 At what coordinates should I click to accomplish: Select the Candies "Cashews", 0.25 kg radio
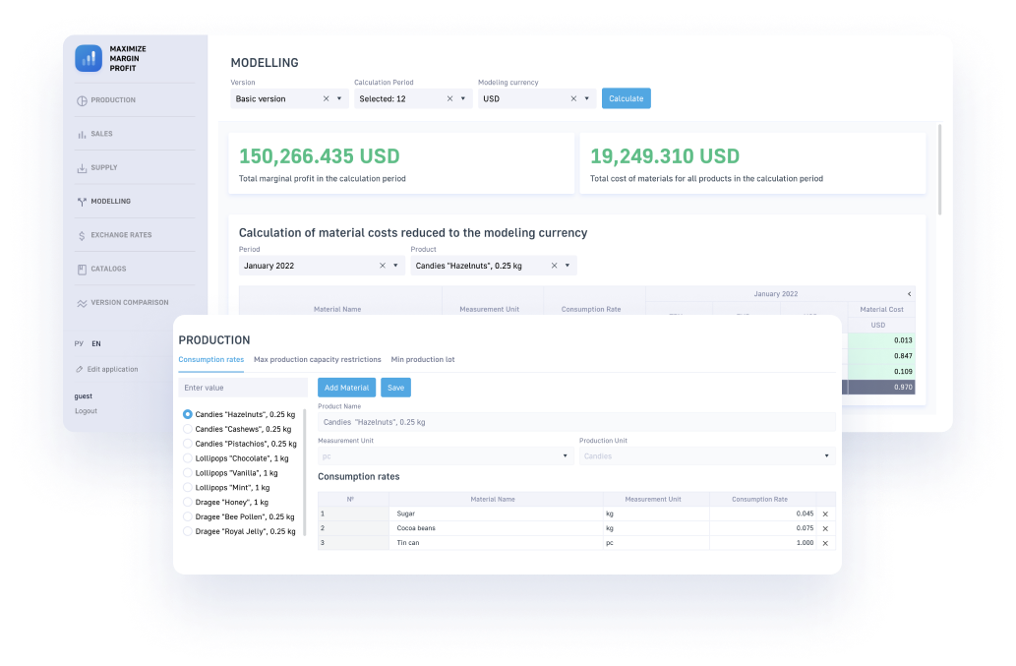[x=187, y=429]
